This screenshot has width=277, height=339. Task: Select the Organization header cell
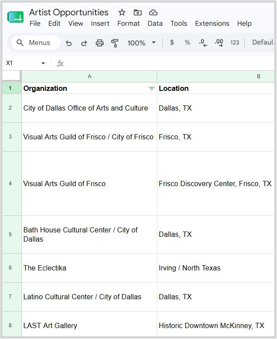[x=89, y=88]
